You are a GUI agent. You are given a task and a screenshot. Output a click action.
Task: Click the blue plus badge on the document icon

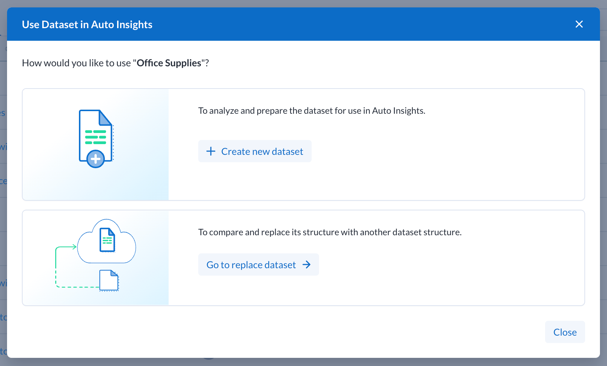96,159
